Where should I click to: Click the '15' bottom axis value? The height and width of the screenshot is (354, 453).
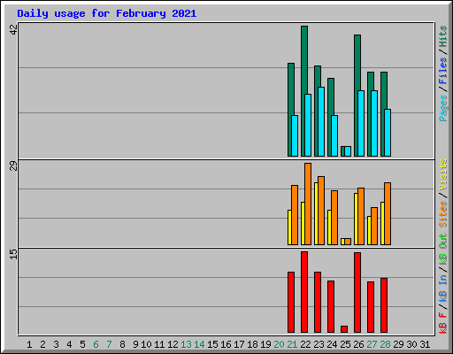point(13,254)
